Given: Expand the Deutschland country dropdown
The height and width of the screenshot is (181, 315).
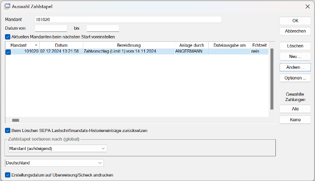Looking at the screenshot, I should click(54, 163).
